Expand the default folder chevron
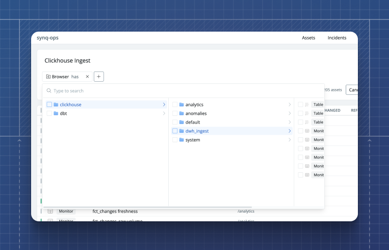 289,122
